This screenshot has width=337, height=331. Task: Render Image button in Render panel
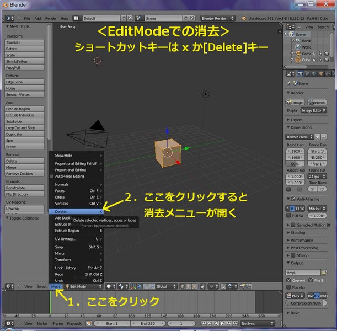click(x=295, y=102)
